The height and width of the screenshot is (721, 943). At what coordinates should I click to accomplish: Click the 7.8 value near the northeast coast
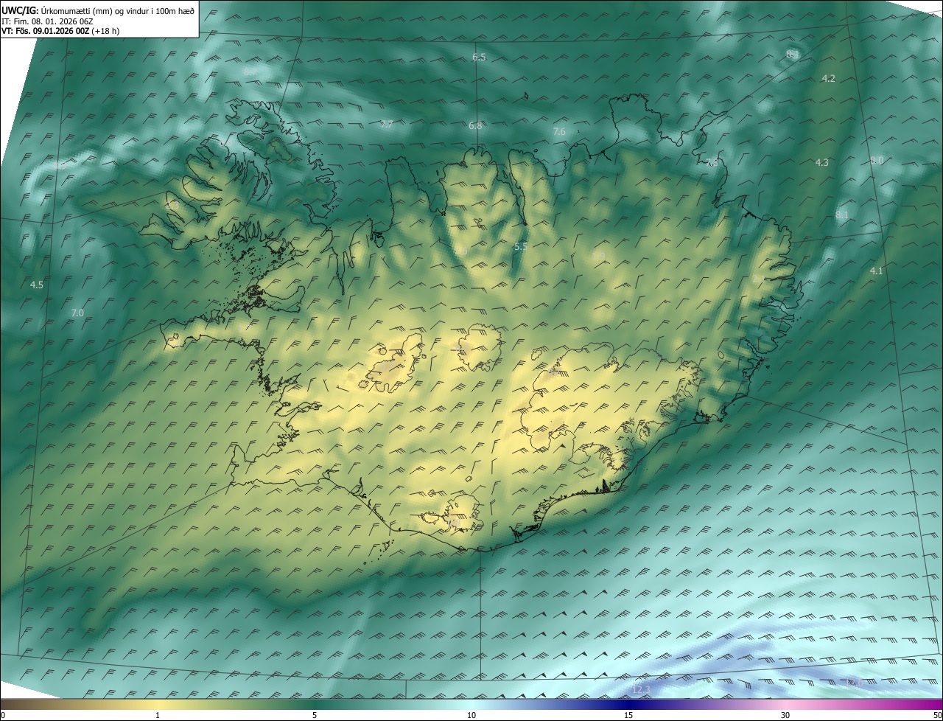712,162
